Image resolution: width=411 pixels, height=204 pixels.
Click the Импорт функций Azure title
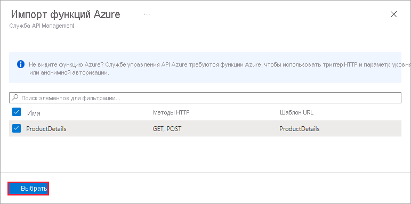[x=66, y=14]
